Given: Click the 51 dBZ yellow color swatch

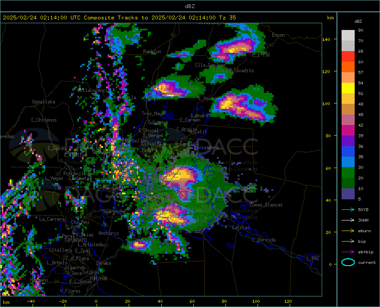Looking at the screenshot, I should tap(348, 88).
